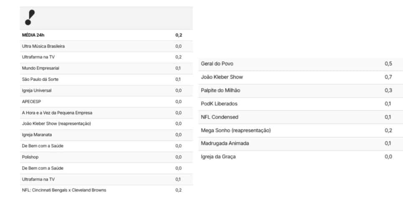Screen dimensions: 403x201
Task: Select NFL: Cincinnati Bengals x Cleveland Browns
Action: tap(106, 190)
